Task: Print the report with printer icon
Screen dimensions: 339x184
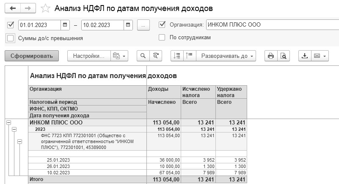Action: pyautogui.click(x=271, y=56)
